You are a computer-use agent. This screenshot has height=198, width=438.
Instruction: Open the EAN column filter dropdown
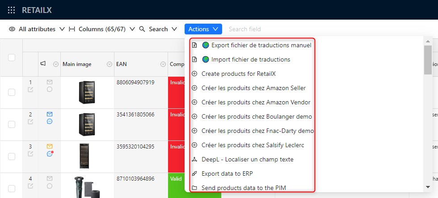[163, 64]
